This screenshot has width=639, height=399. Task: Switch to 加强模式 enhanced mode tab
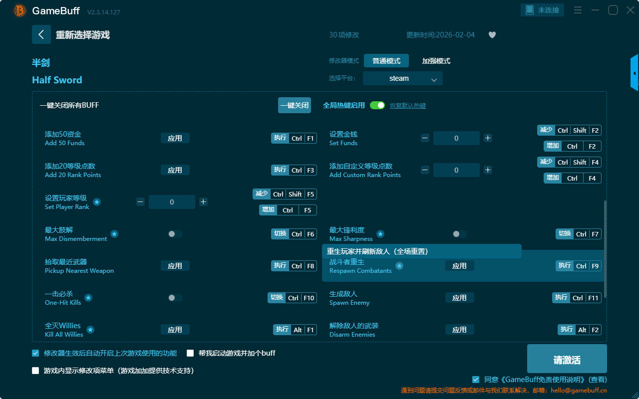(x=436, y=61)
